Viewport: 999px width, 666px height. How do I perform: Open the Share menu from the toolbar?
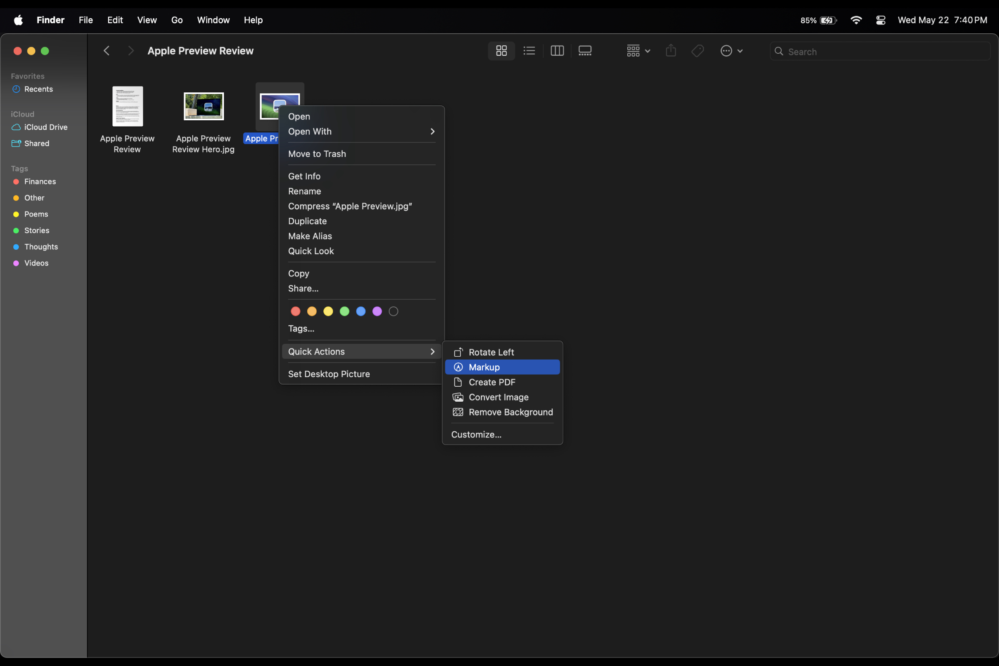click(670, 50)
